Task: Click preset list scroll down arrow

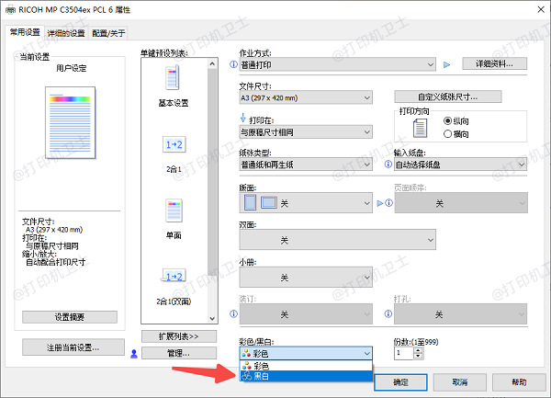Action: coord(212,319)
